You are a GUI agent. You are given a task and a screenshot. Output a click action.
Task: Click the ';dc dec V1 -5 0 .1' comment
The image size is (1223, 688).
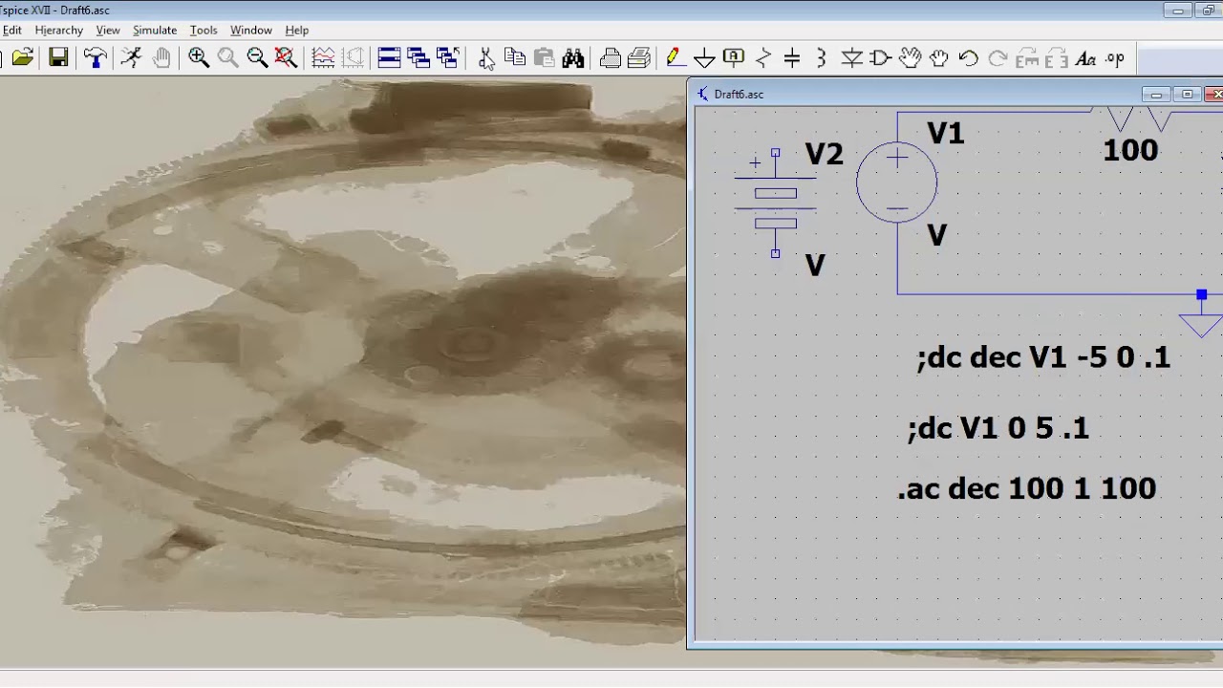(1043, 357)
